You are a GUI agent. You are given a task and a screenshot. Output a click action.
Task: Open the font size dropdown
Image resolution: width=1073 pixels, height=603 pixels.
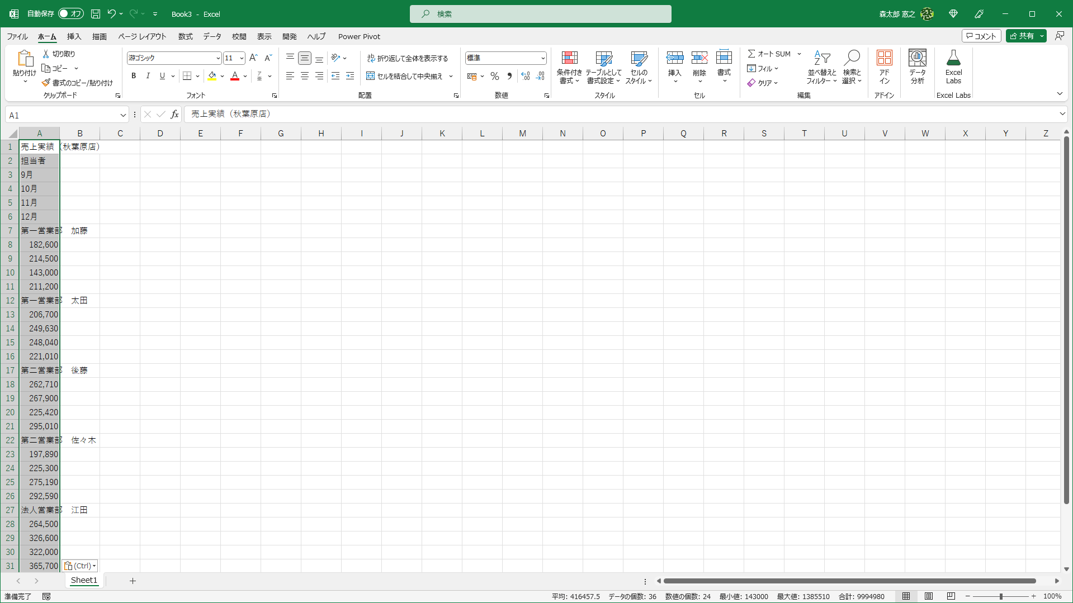point(242,58)
